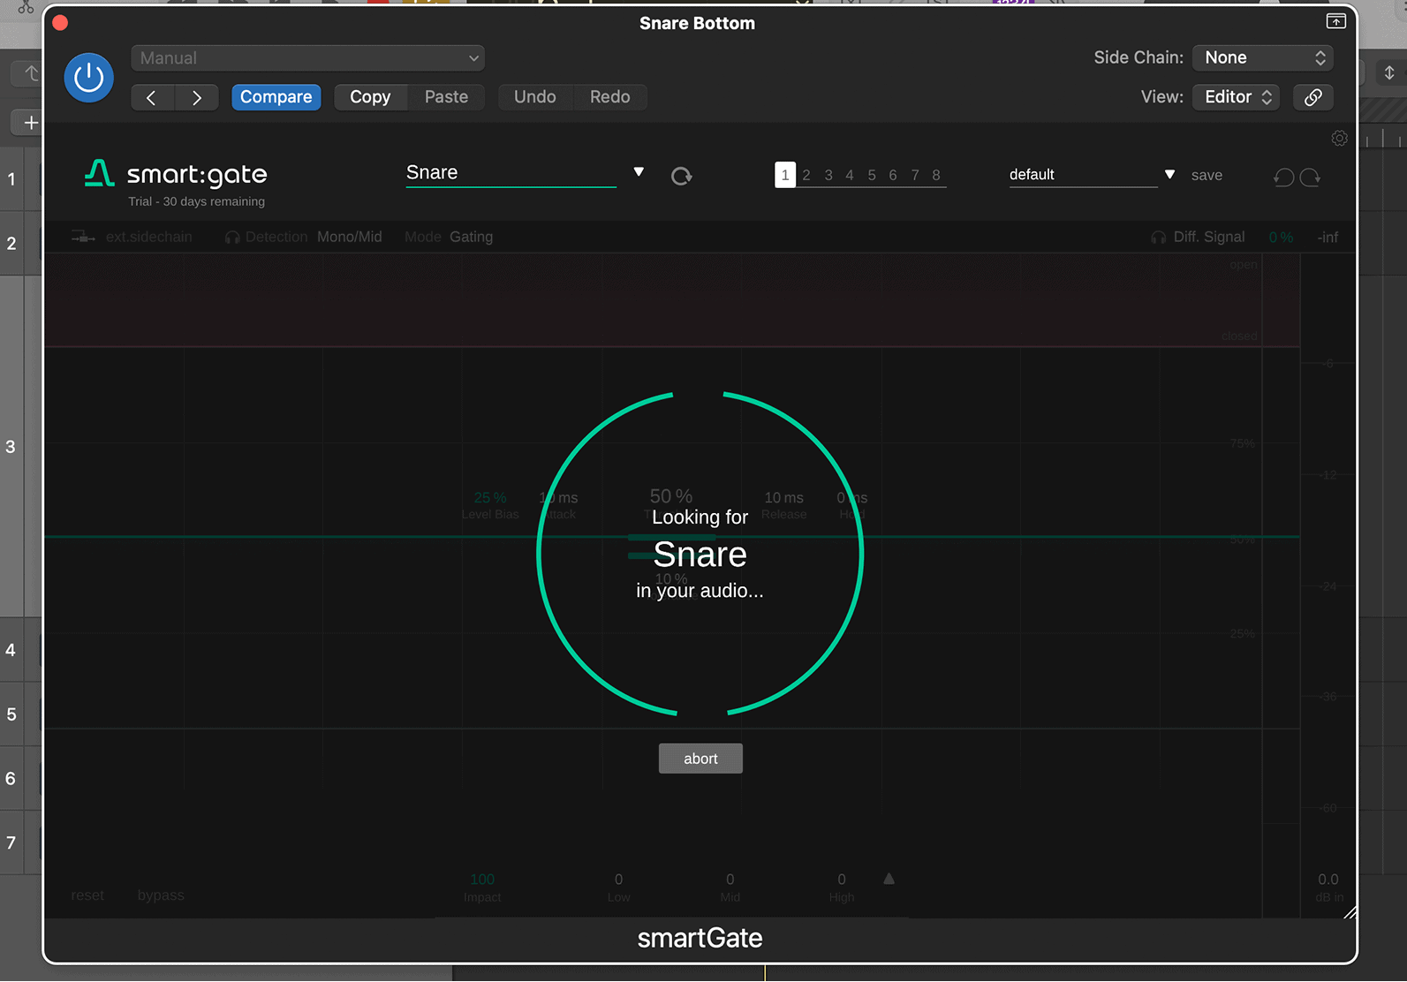Click the triangle expander next to High
1407x982 pixels.
coord(889,879)
